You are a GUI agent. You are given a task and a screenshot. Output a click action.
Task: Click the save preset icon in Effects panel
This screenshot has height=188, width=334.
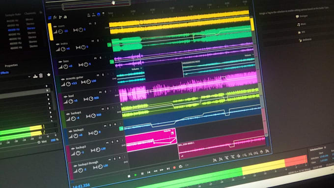click(x=35, y=76)
